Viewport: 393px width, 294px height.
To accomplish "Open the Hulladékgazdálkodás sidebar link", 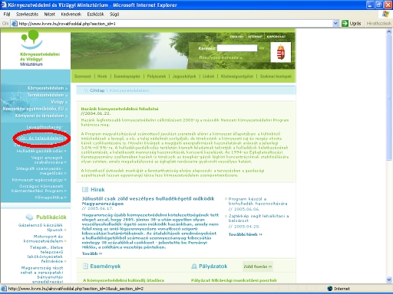I will tap(41, 151).
